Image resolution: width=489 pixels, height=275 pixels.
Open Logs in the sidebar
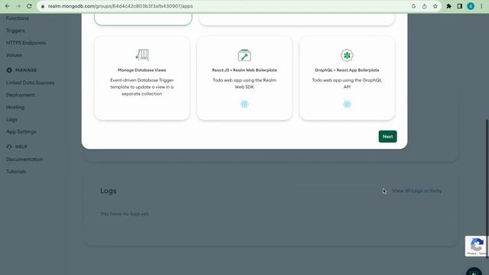click(11, 119)
